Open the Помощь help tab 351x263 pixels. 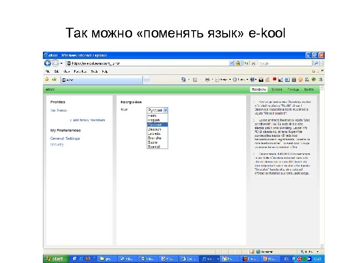[293, 90]
